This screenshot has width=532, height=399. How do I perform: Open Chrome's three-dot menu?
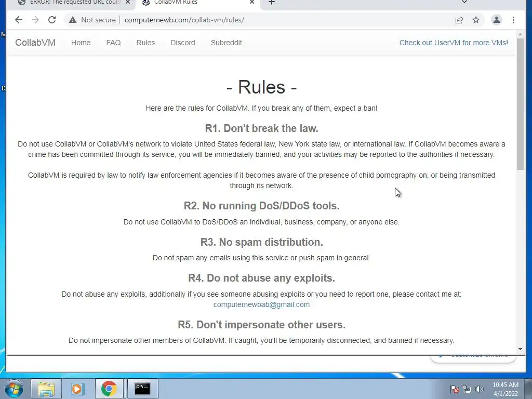coord(513,20)
